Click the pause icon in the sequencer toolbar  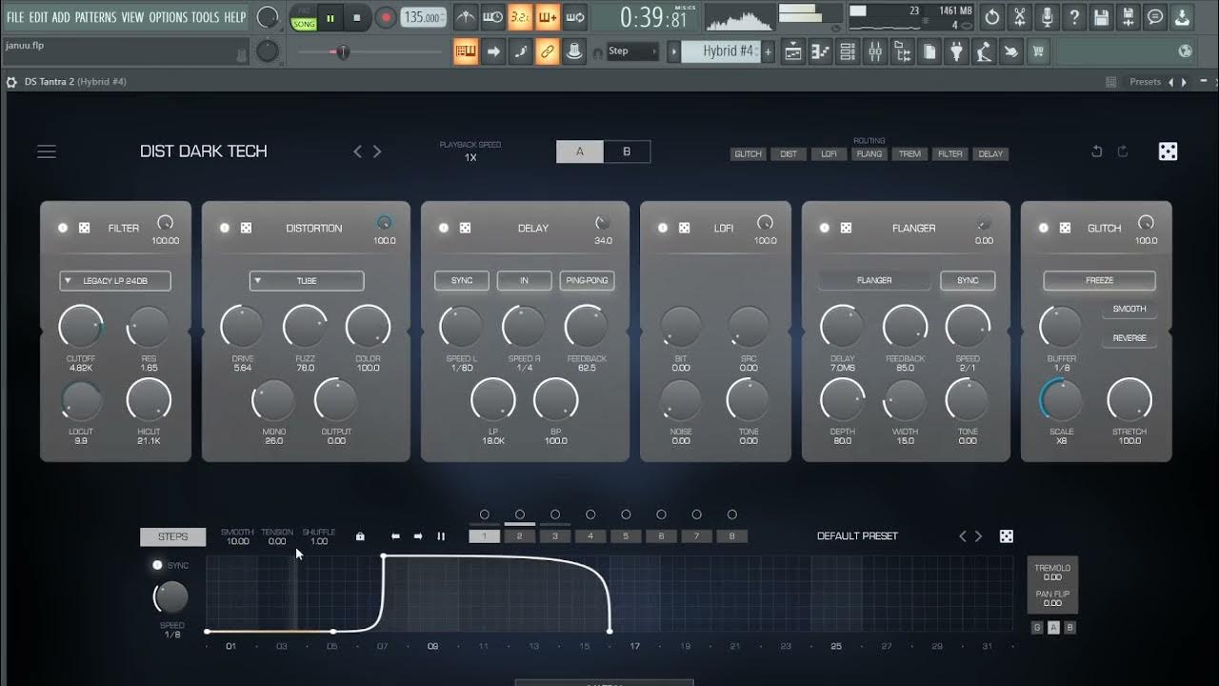click(441, 536)
